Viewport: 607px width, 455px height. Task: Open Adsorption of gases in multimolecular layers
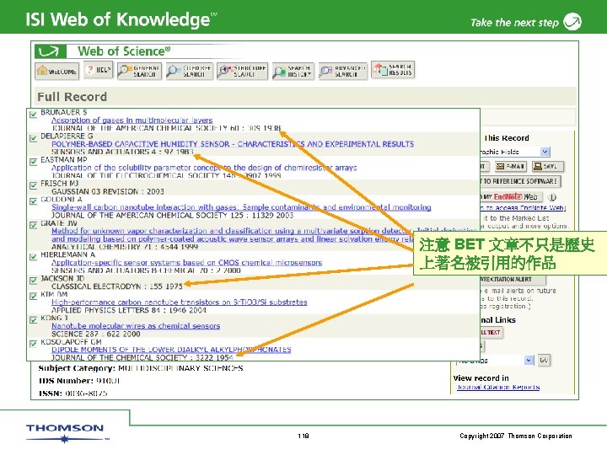click(132, 120)
